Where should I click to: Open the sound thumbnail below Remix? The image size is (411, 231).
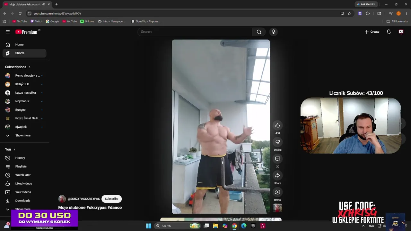(x=278, y=208)
